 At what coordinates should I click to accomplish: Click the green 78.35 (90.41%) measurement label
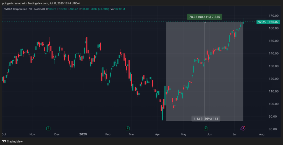point(205,17)
